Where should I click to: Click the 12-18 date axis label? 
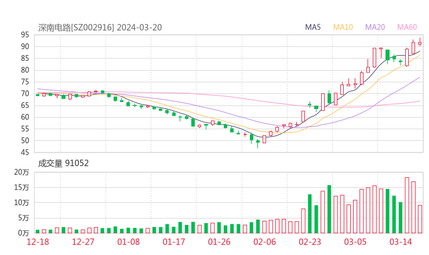pos(38,242)
